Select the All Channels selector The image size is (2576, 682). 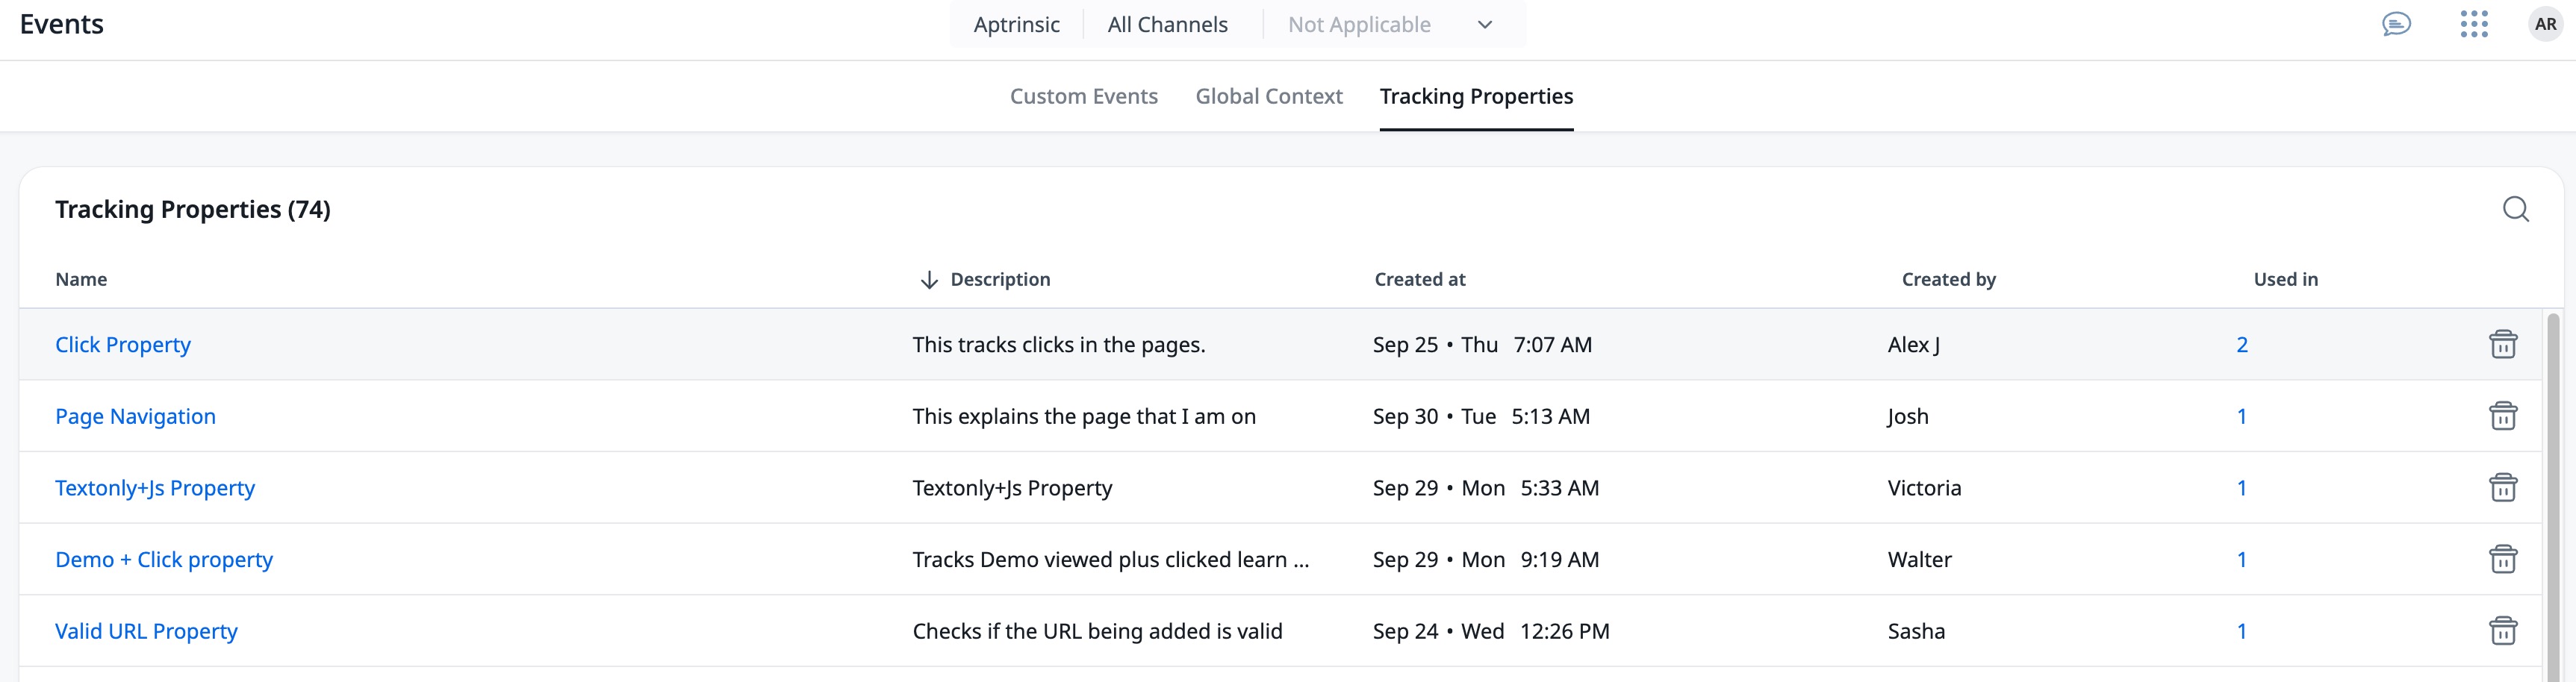[1167, 25]
